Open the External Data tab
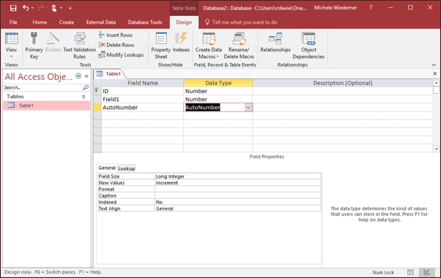The image size is (441, 278). coord(101,22)
